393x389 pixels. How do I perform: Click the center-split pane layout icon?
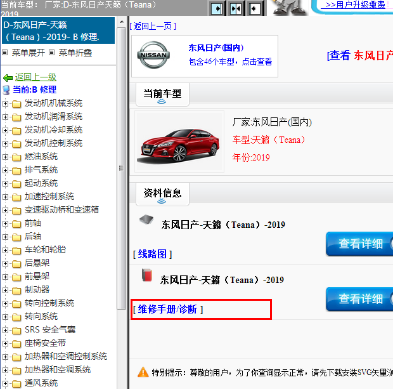[236, 8]
